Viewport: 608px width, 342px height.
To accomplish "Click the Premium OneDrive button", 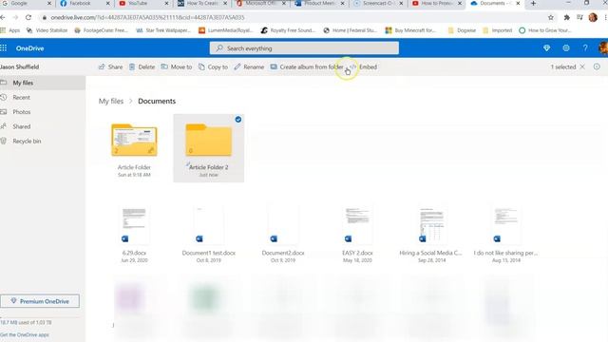I will 40,301.
